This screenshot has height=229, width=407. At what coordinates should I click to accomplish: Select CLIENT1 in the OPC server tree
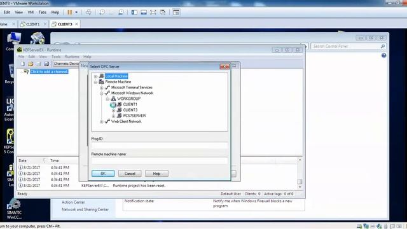pos(130,104)
